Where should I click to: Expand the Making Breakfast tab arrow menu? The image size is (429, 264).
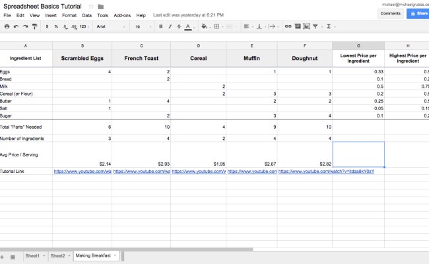click(115, 255)
